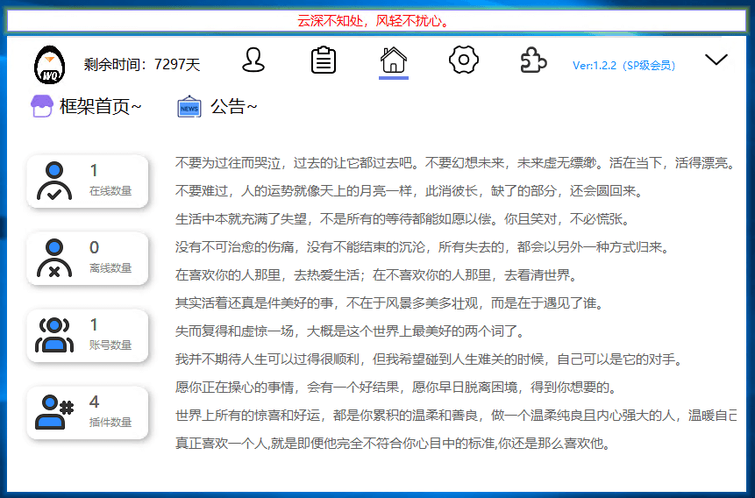This screenshot has height=498, width=755.
Task: Expand the top-right chevron dropdown
Action: (716, 60)
